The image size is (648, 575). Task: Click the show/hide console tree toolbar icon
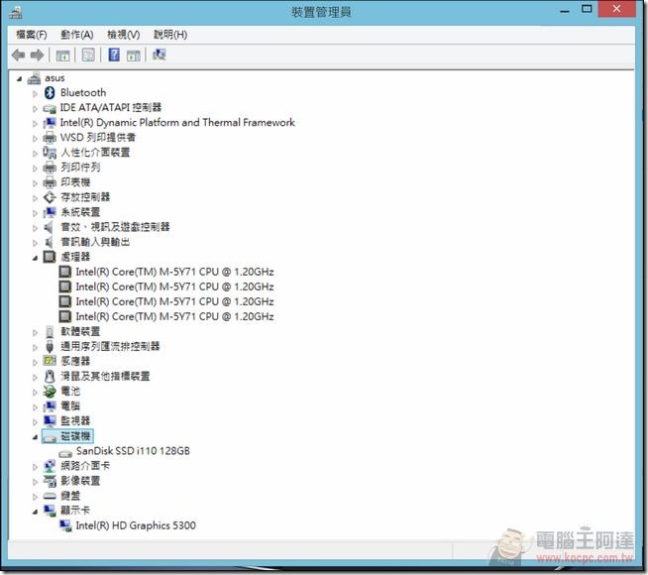[x=62, y=56]
